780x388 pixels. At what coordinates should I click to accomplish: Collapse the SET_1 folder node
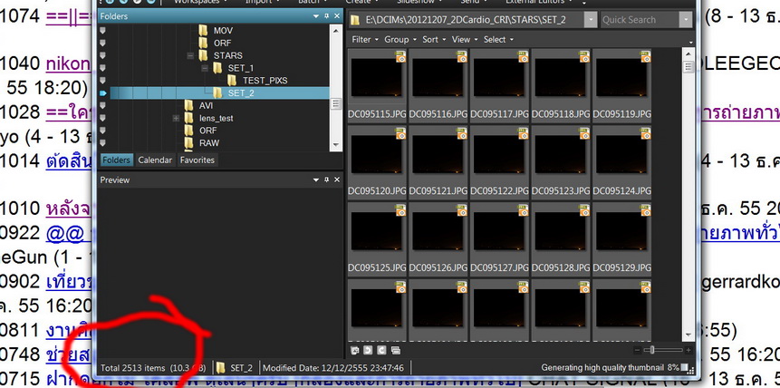click(x=205, y=68)
